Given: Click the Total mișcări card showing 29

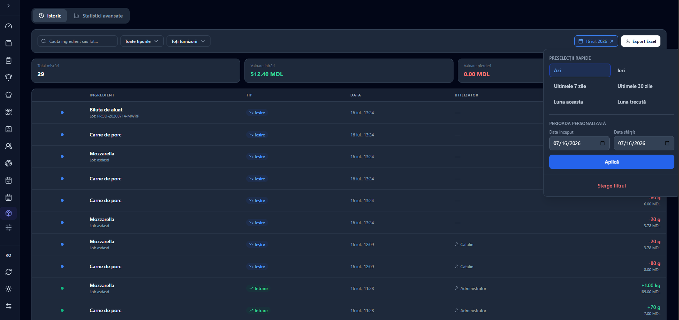Looking at the screenshot, I should [x=136, y=71].
